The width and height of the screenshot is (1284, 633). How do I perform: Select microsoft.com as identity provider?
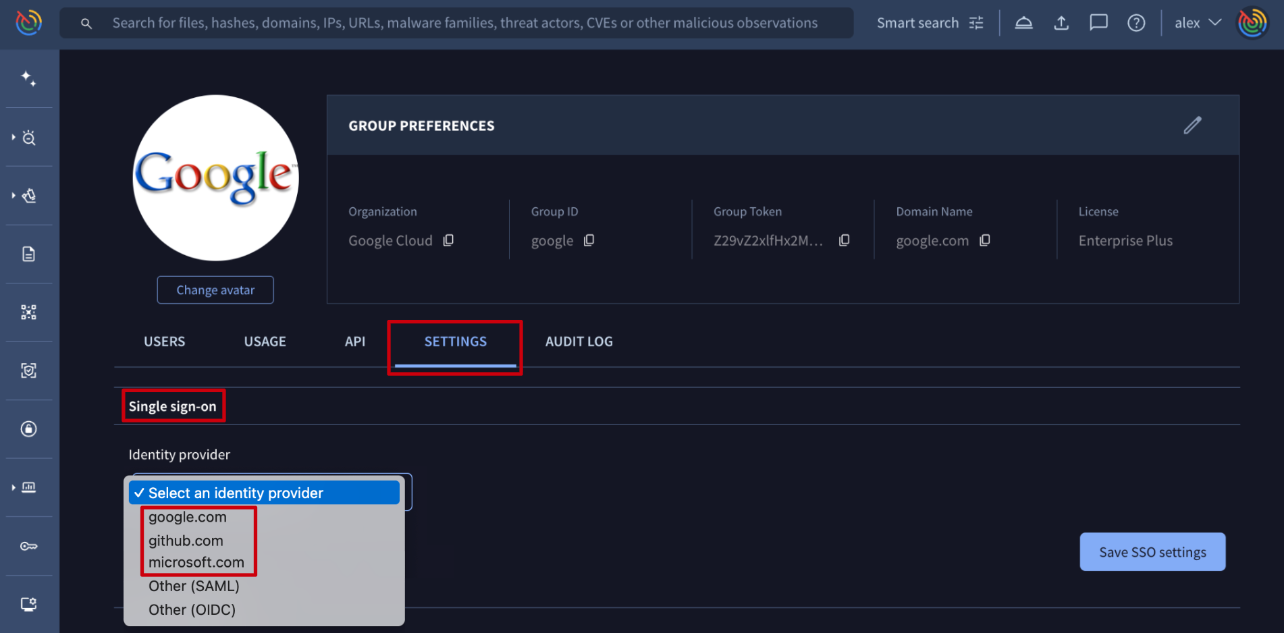click(x=196, y=563)
